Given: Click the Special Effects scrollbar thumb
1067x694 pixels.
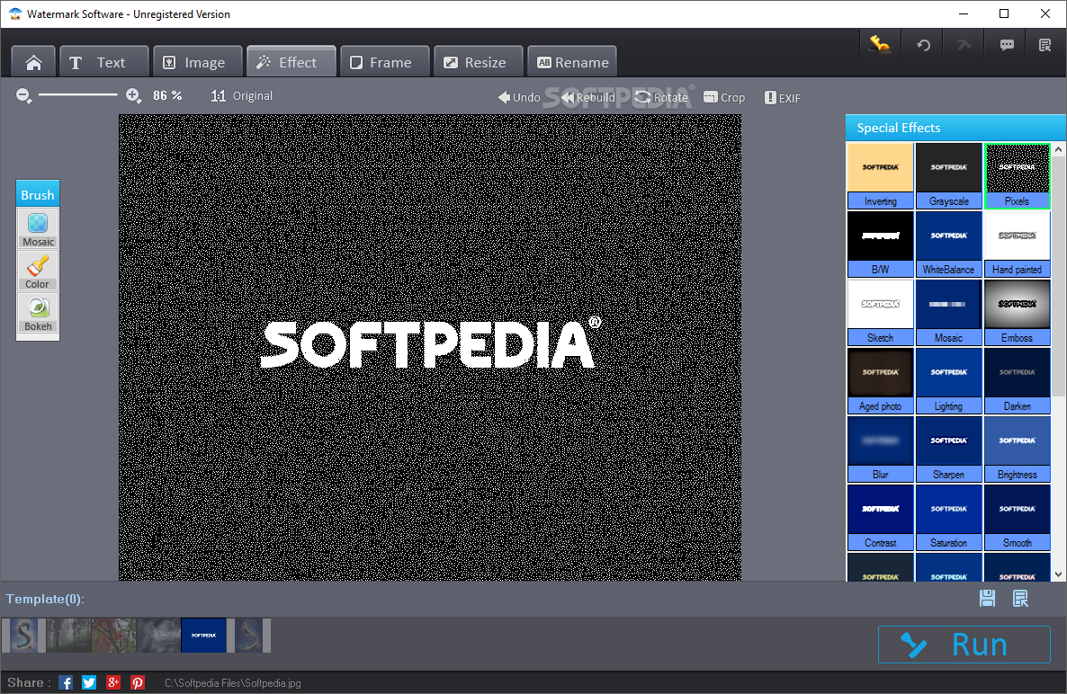Looking at the screenshot, I should point(1058,275).
